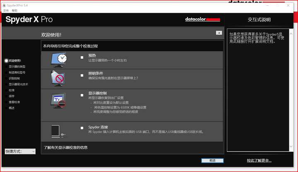Check the Spyder 连接 checkbox

pyautogui.click(x=82, y=128)
